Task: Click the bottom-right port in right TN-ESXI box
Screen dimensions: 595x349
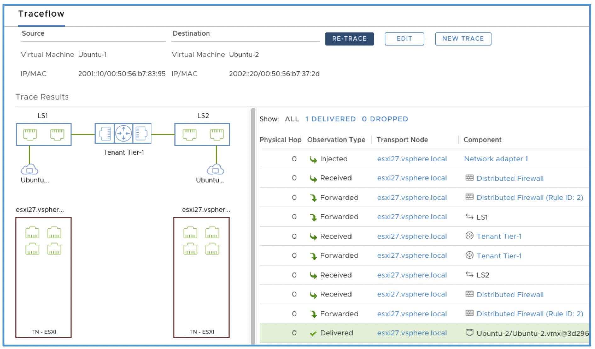Action: (212, 249)
